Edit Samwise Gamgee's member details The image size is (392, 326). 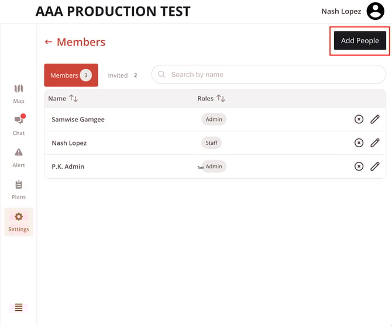375,119
